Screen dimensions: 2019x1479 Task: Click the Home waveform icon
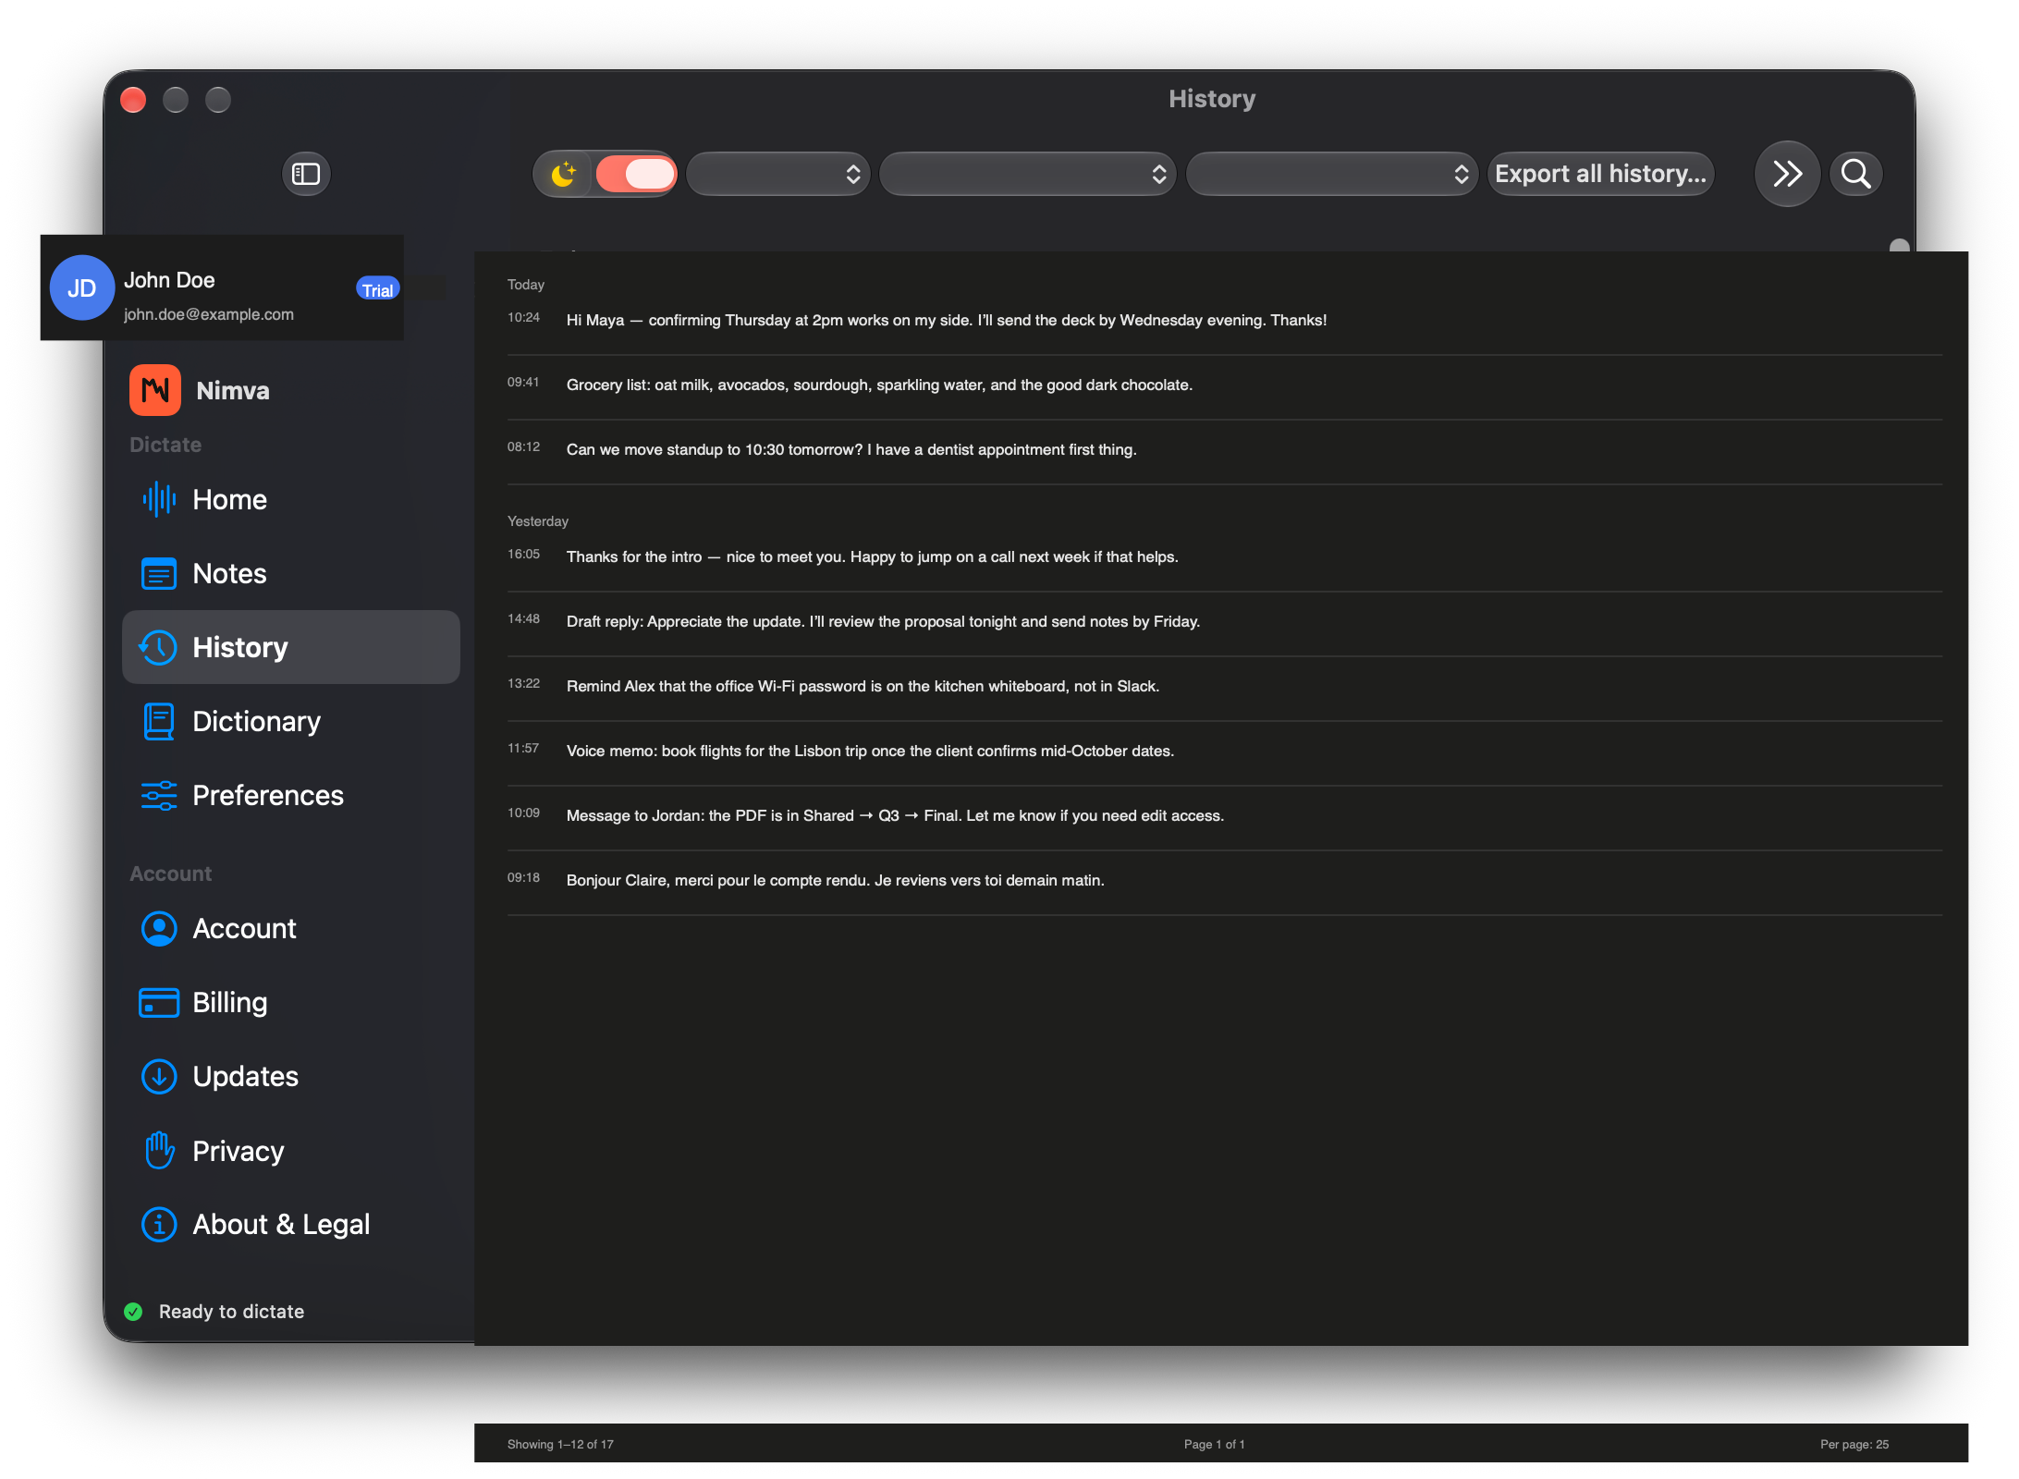(159, 499)
